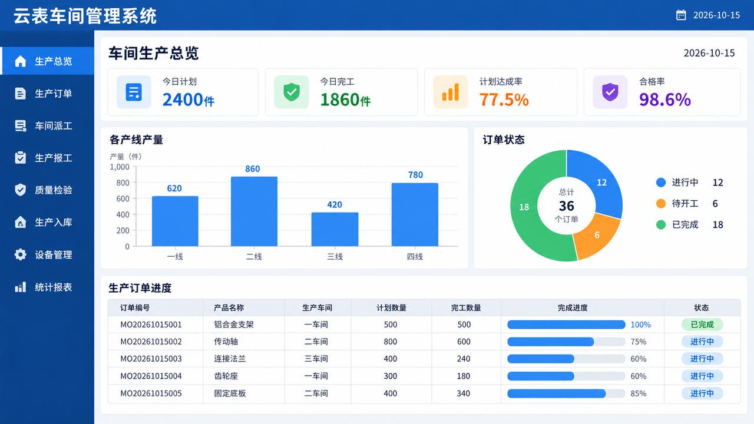
Task: Click the 98.6% value under 合格率
Action: coord(665,100)
